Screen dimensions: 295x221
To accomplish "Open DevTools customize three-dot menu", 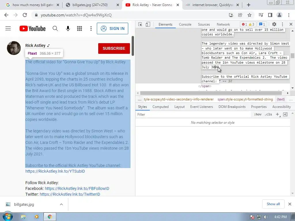I will 282,24.
